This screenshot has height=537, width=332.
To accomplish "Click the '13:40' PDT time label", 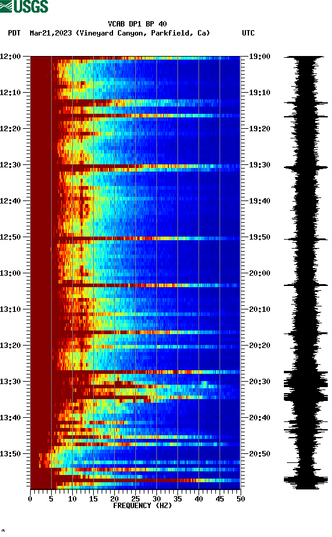I will coord(11,418).
